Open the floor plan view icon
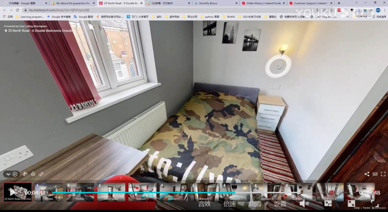The height and width of the screenshot is (212, 388). [33, 174]
